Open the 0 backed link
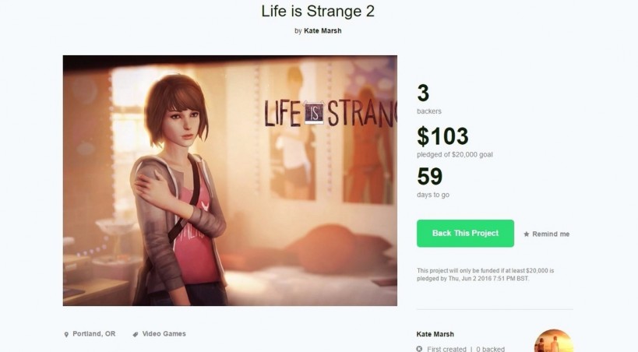This screenshot has width=638, height=352. click(492, 349)
